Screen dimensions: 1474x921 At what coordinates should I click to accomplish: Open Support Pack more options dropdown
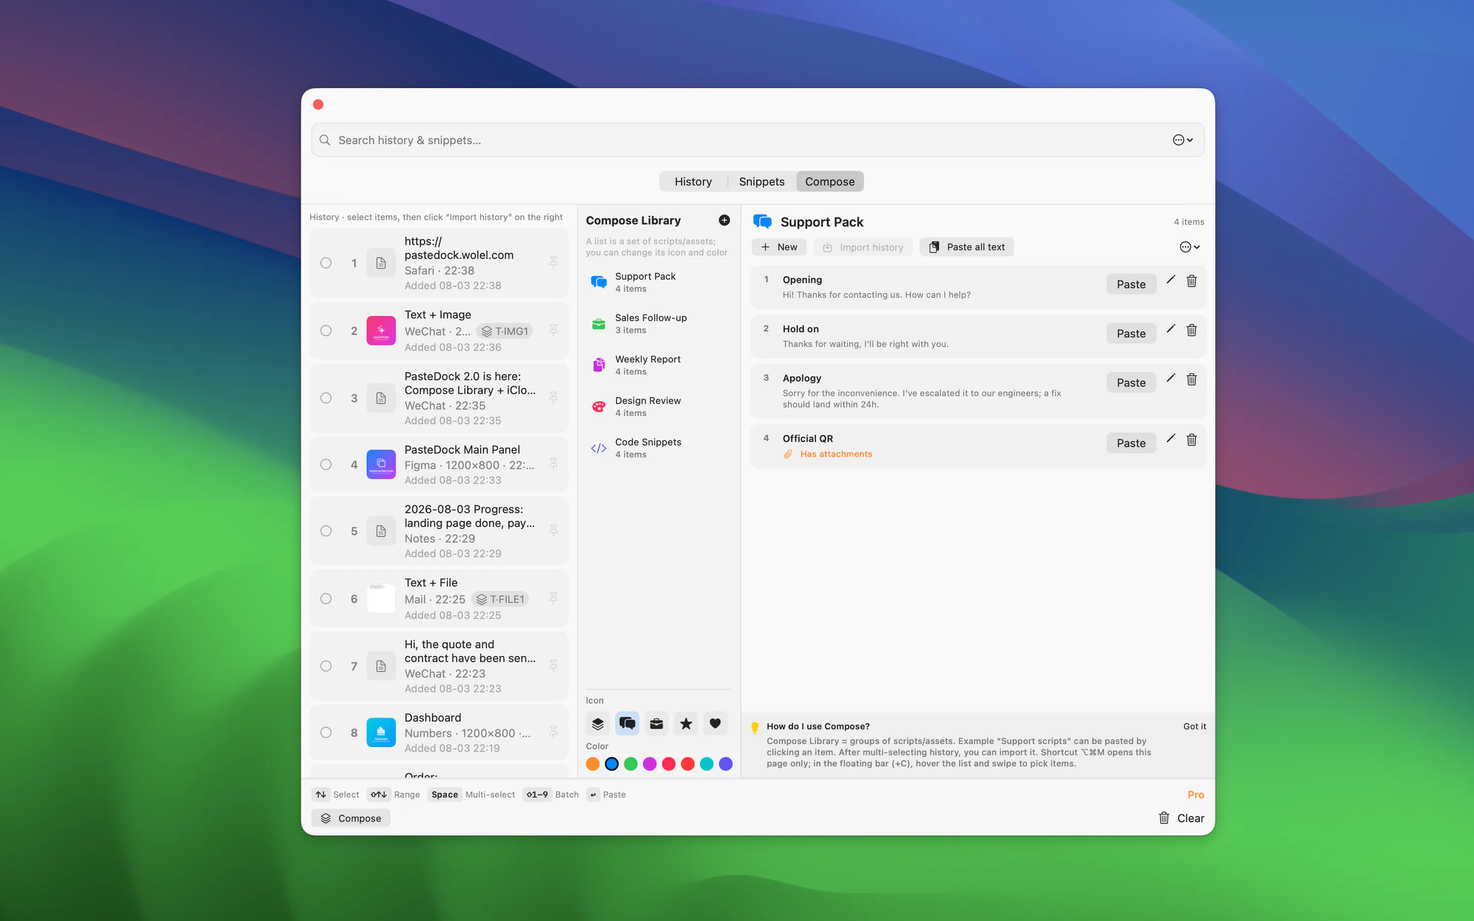click(1189, 247)
